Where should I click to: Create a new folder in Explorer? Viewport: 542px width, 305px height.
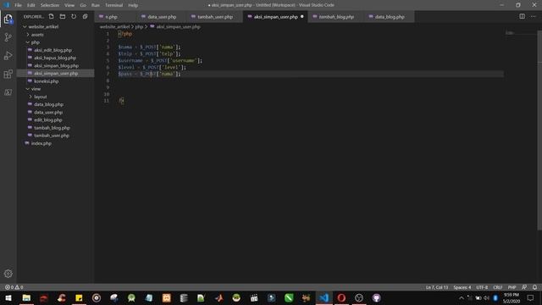[63, 17]
